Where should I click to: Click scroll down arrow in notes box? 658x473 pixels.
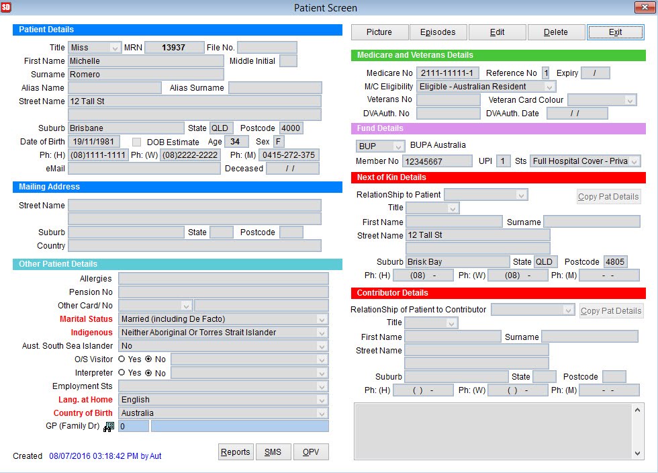(637, 454)
